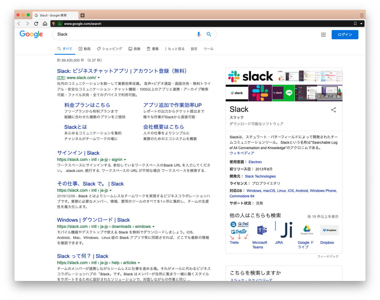The width and height of the screenshot is (380, 300).
Task: Expand the downloads › windows URL dropdown arrow
Action: point(154,227)
